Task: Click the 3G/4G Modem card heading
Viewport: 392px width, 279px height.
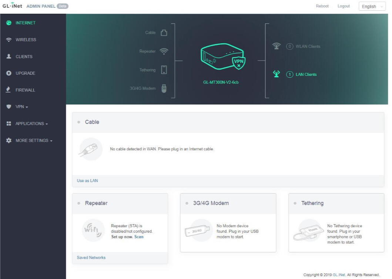Action: 211,203
